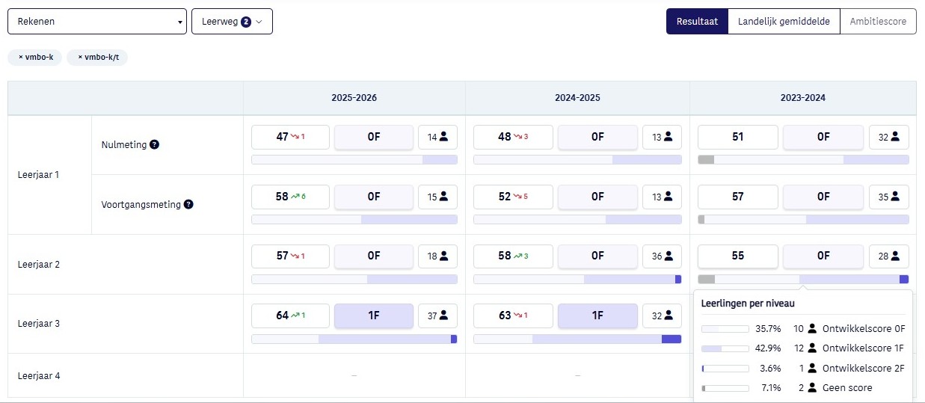Screen dimensions: 925x403
Task: Switch to Landelijk gemiddelde tab
Action: (x=784, y=22)
